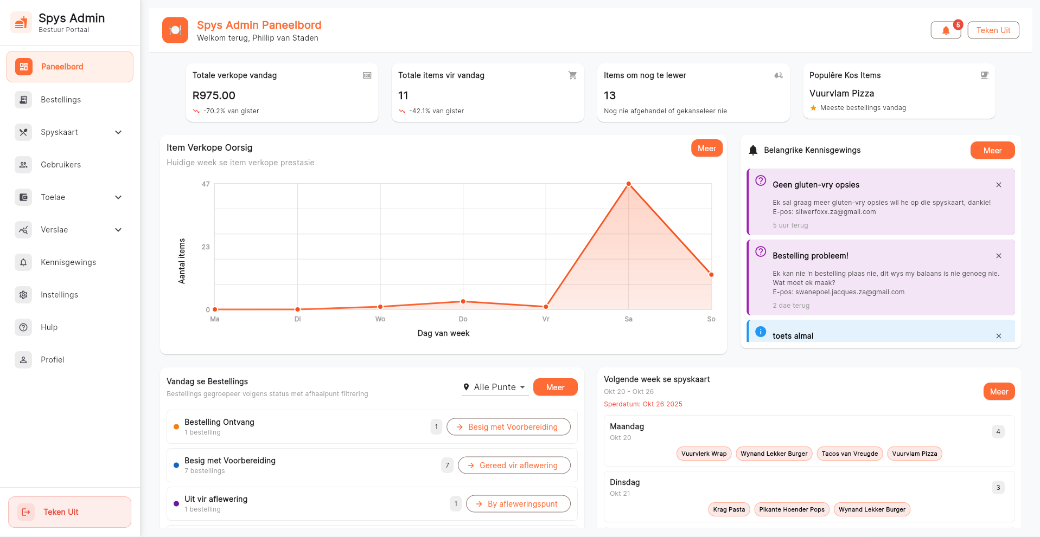Close the 'toets almal' notification

998,336
